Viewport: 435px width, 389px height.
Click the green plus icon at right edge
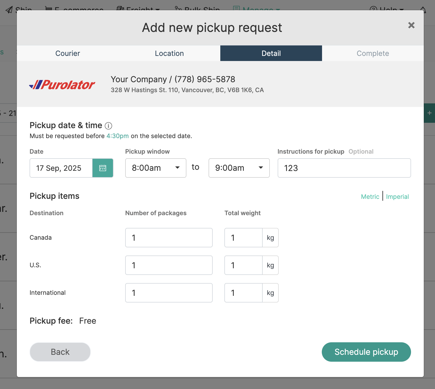pyautogui.click(x=429, y=113)
